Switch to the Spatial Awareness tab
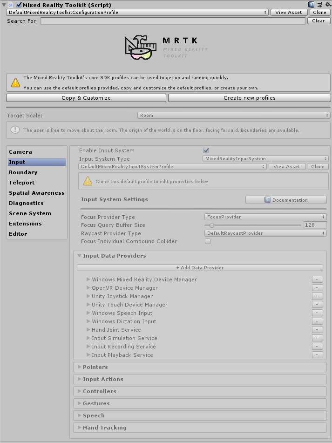 pyautogui.click(x=37, y=193)
